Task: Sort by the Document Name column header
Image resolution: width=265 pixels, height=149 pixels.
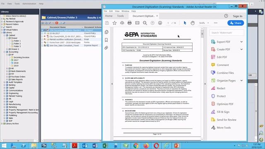Action: tap(58, 27)
